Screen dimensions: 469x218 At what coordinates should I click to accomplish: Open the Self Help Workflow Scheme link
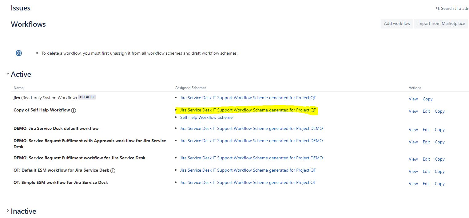(206, 117)
